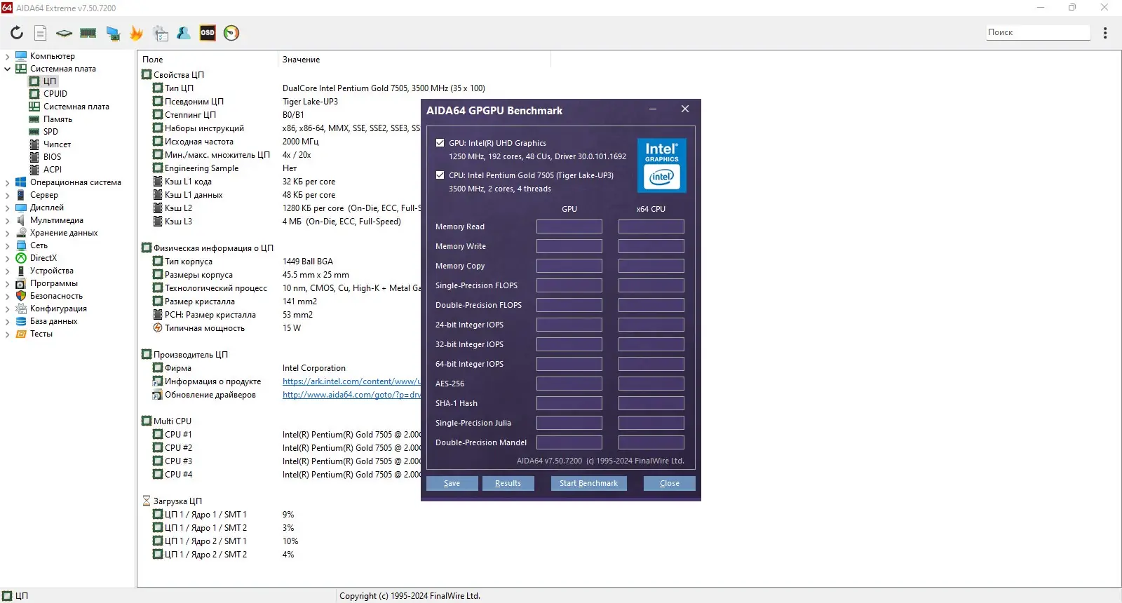The width and height of the screenshot is (1122, 603).
Task: Click the Single-Precision FLOPS GPU result box
Action: coord(569,285)
